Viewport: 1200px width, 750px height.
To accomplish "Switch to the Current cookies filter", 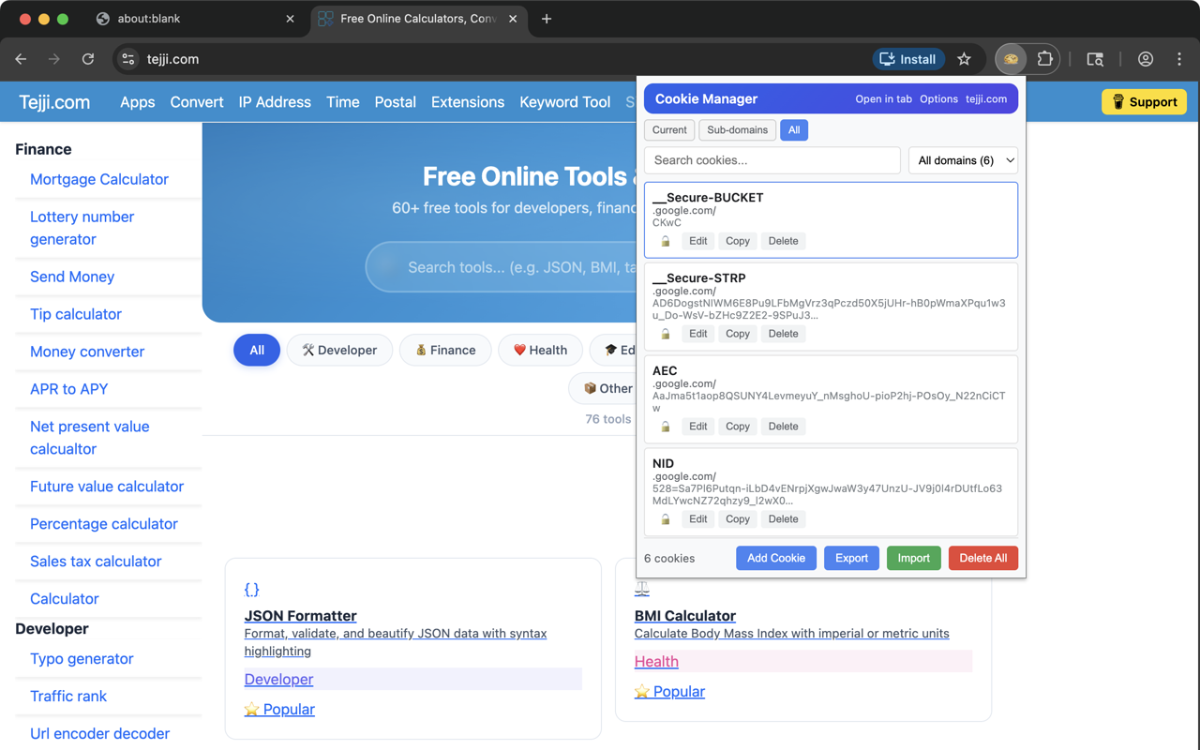I will [x=669, y=130].
